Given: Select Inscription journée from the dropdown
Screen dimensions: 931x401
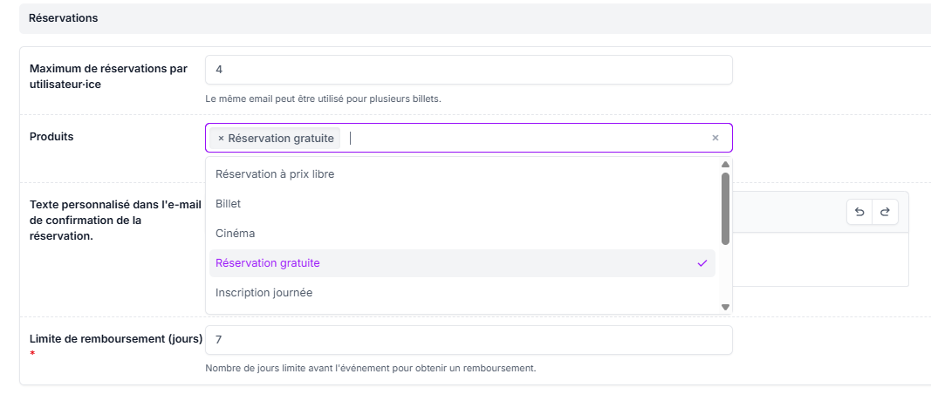Looking at the screenshot, I should coord(264,293).
